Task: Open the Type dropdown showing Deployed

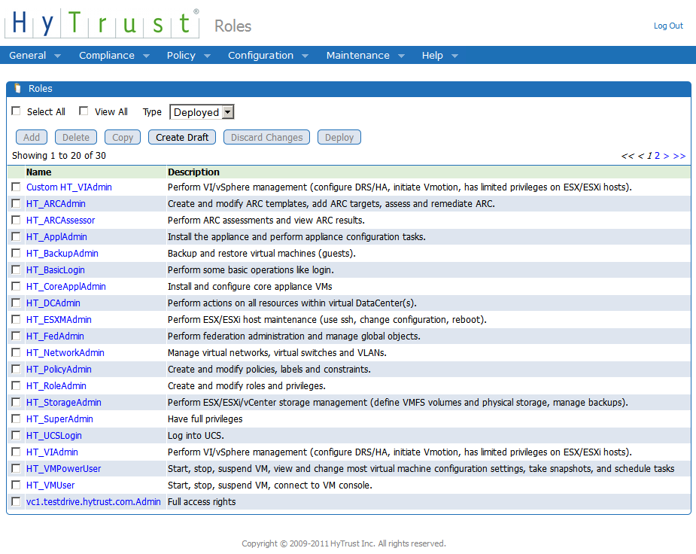Action: (x=202, y=112)
